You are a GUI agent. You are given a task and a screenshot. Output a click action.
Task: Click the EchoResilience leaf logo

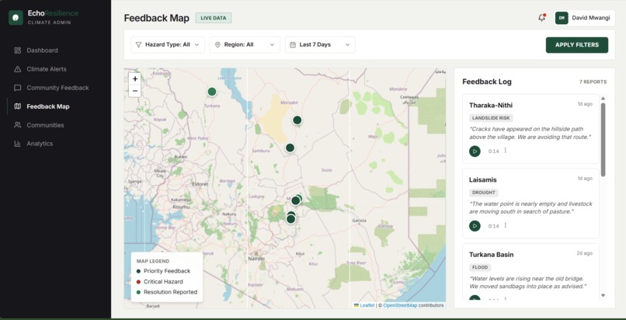tap(16, 18)
